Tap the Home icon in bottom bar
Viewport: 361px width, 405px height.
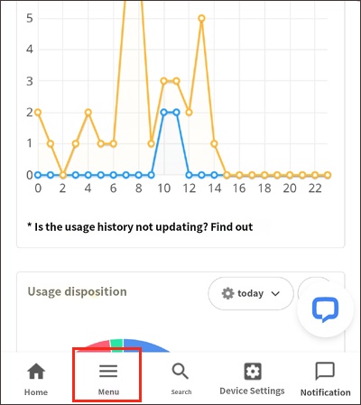36,371
